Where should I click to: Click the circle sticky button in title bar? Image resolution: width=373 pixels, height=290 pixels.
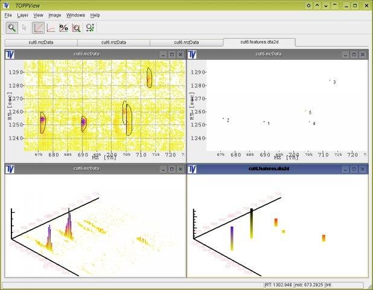point(308,5)
